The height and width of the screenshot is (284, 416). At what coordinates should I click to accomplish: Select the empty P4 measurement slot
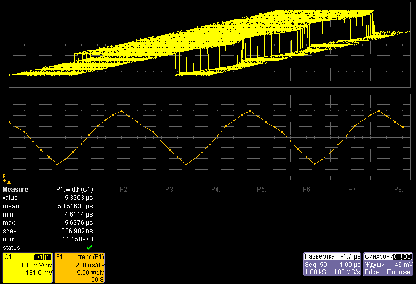220,190
